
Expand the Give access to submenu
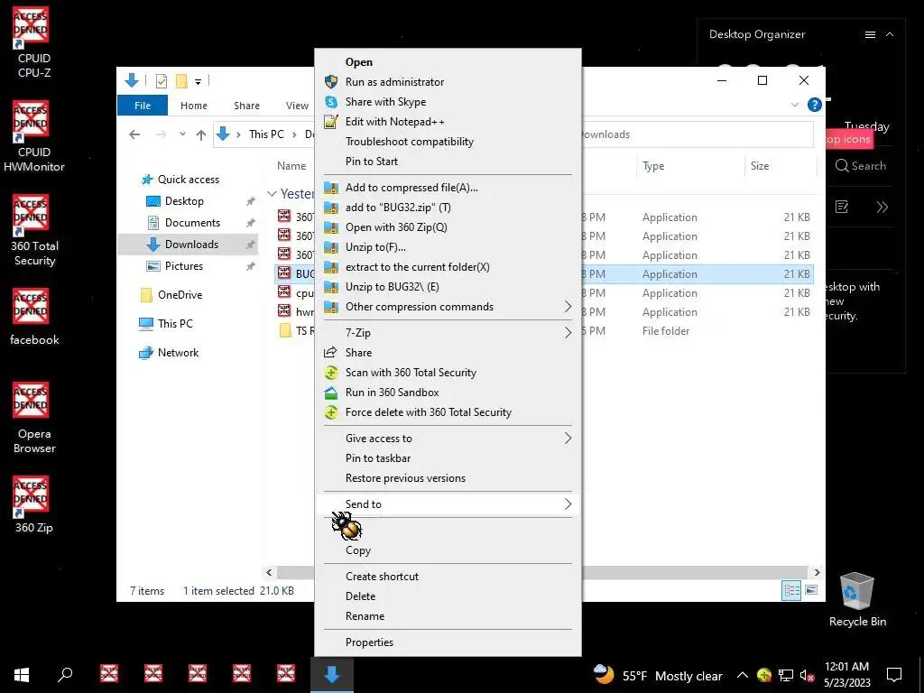[448, 438]
